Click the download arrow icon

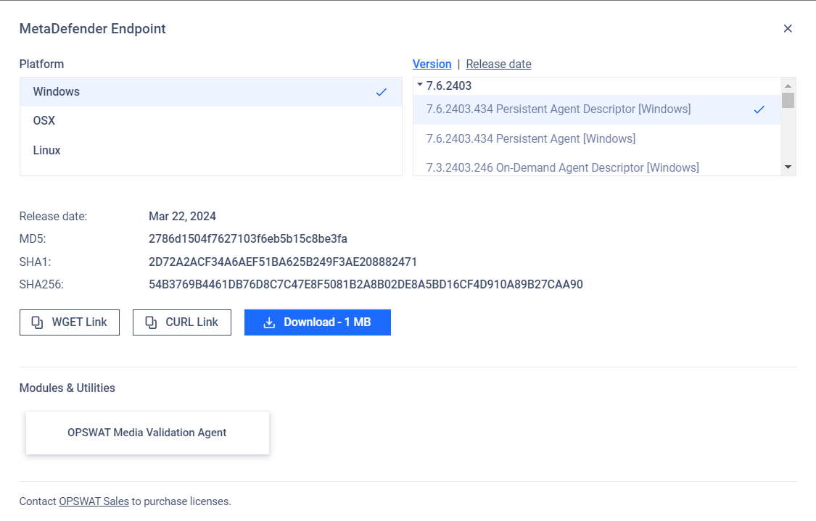[269, 322]
